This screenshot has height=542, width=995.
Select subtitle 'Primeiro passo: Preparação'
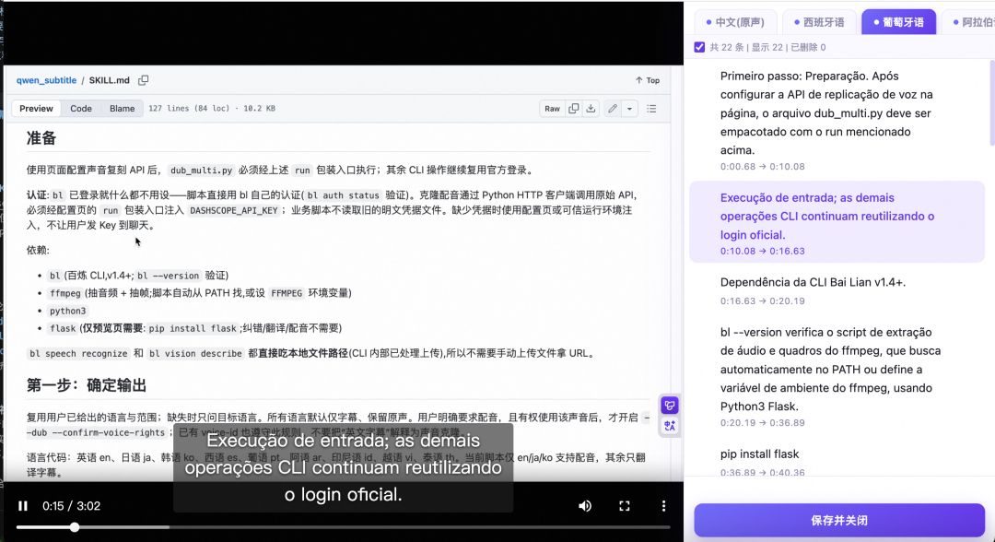pyautogui.click(x=837, y=120)
